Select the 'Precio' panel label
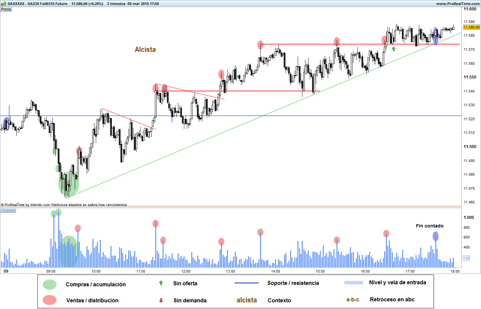Viewport: 481px width, 309px height. (x=6, y=9)
